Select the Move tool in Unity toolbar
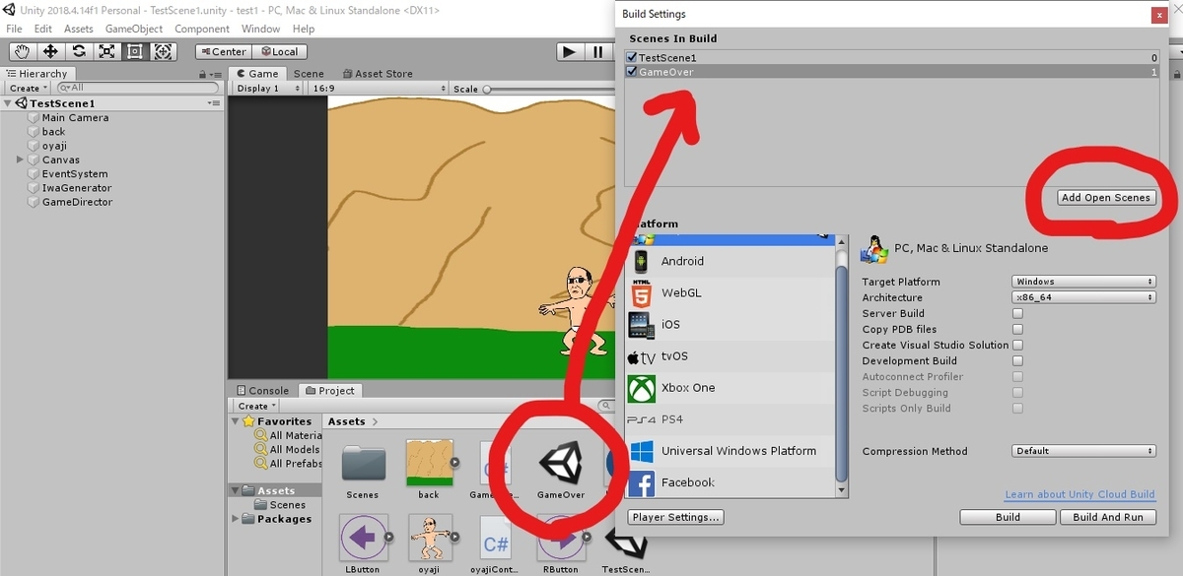1183x576 pixels. [x=50, y=51]
